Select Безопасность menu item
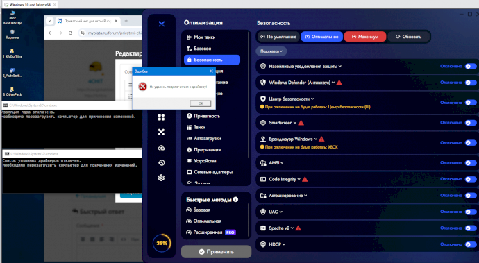Screen dimensions: 479x263 [x=212, y=60]
